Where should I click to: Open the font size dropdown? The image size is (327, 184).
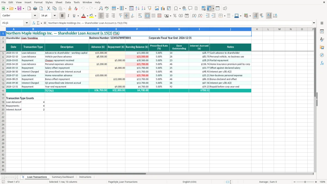(55, 16)
